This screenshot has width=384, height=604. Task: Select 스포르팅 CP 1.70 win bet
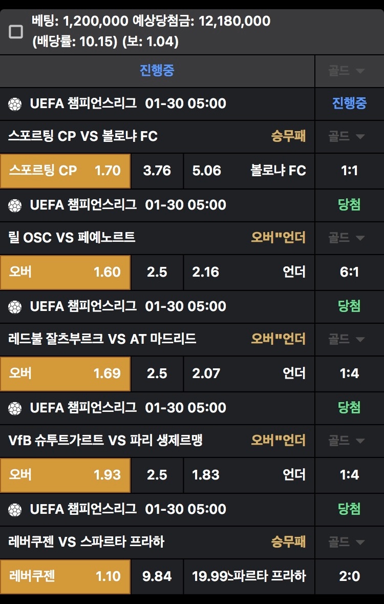tap(65, 171)
